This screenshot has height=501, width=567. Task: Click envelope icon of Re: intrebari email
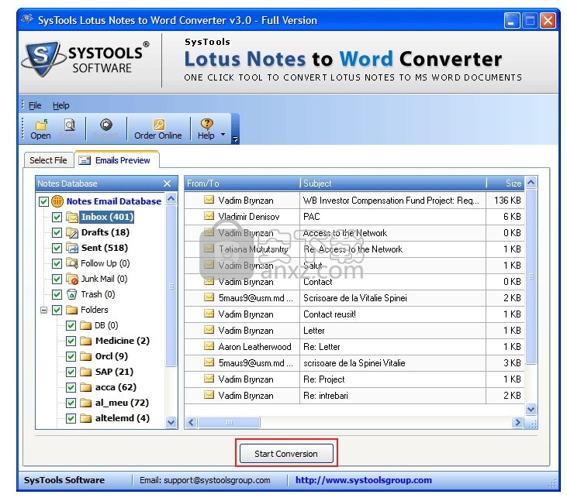[209, 395]
